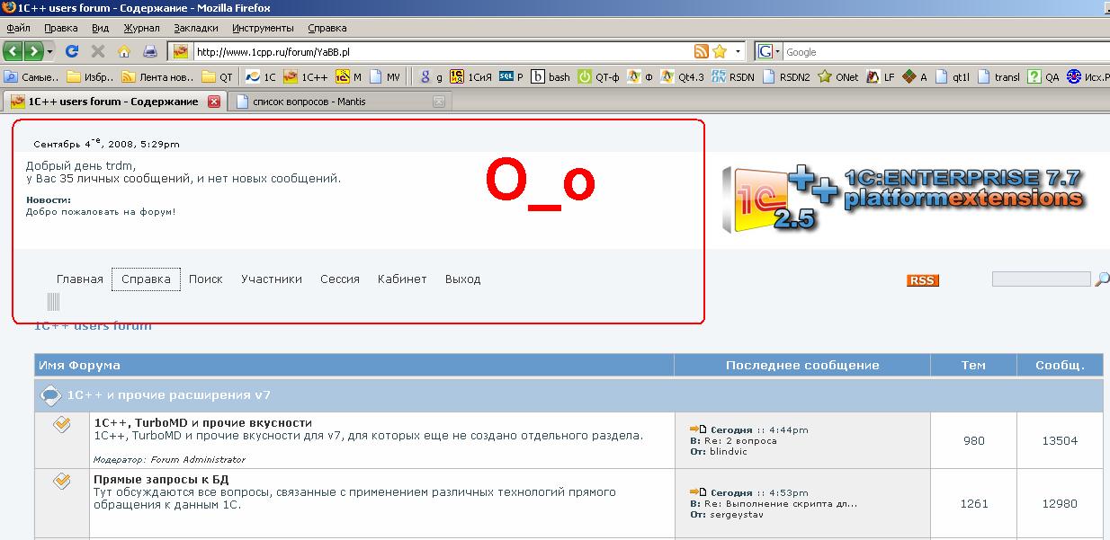Bookmark this page with the star icon
Screen dimensions: 1110x540
(x=720, y=51)
